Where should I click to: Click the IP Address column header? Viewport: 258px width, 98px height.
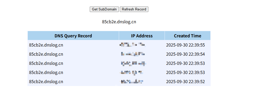pyautogui.click(x=142, y=36)
